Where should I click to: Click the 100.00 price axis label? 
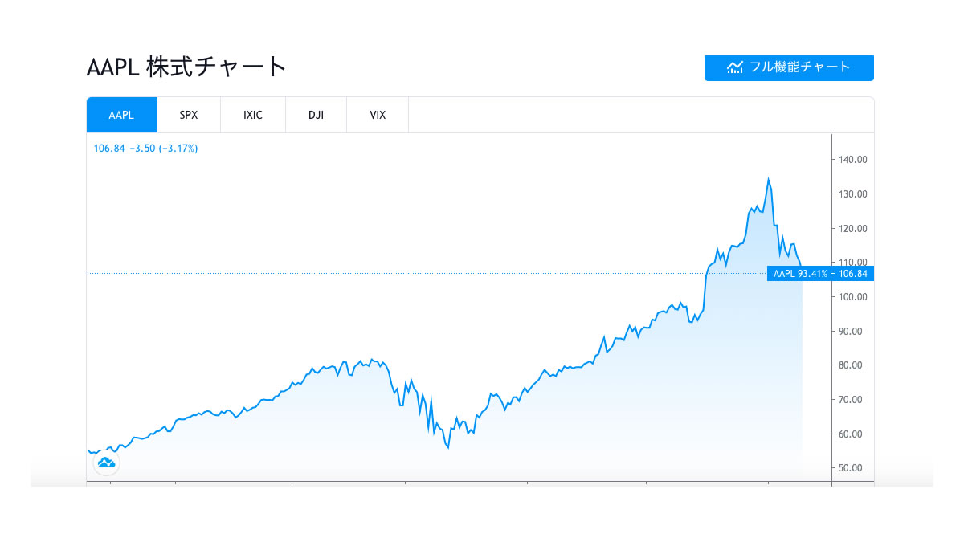coord(853,297)
